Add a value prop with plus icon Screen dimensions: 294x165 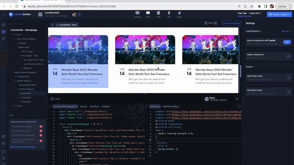click(289, 77)
